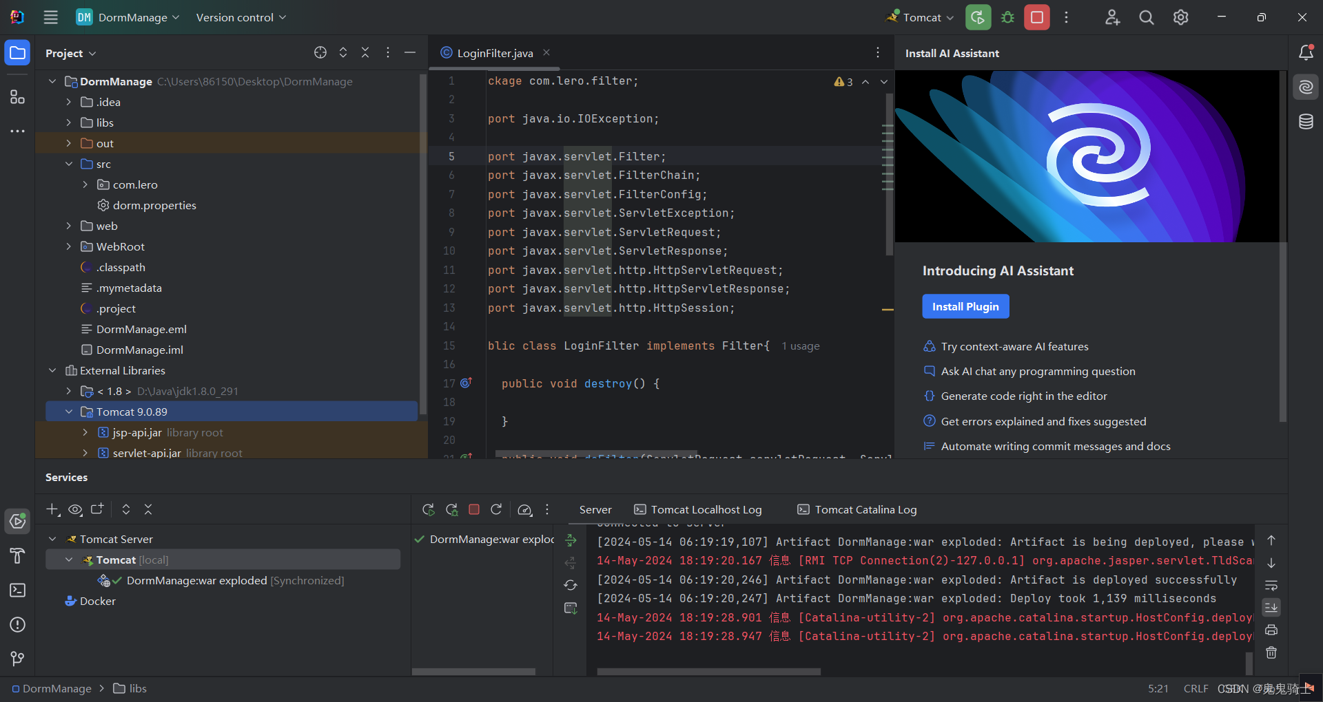Expand the out folder in project tree

coord(68,143)
